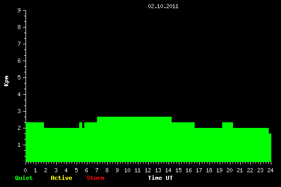
Task: Click the Kp value 9 on y-axis
Action: [x=19, y=10]
